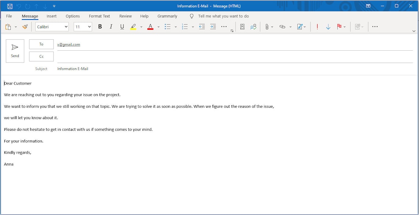
Task: Click the Cc button
Action: tap(42, 57)
